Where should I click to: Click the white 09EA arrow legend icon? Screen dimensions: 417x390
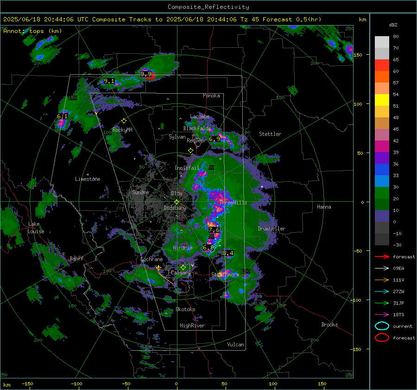(x=382, y=268)
